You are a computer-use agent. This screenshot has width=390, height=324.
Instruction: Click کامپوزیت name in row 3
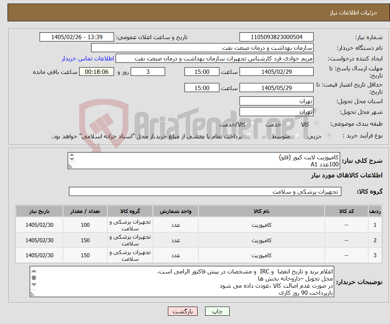coord(261,255)
